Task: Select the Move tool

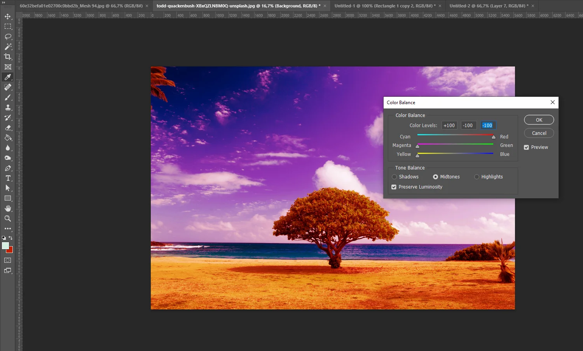Action: point(8,16)
